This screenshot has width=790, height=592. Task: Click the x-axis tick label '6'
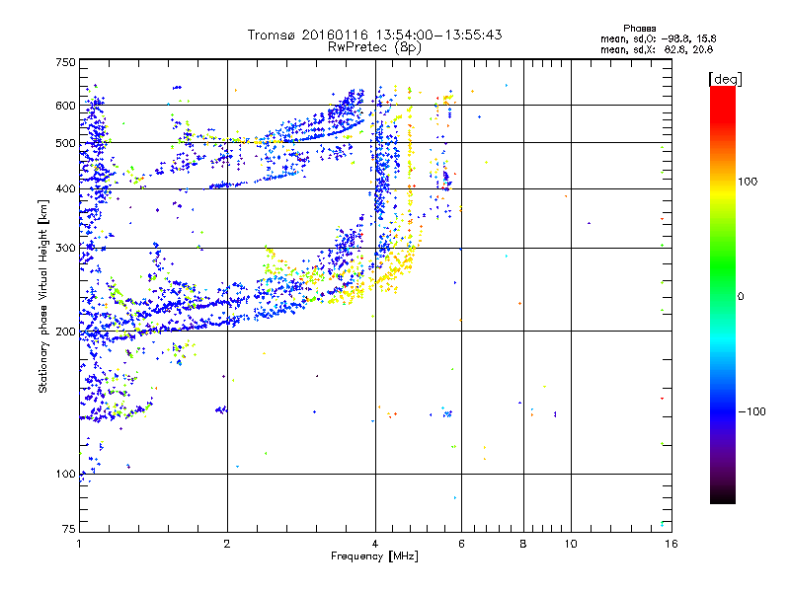461,544
